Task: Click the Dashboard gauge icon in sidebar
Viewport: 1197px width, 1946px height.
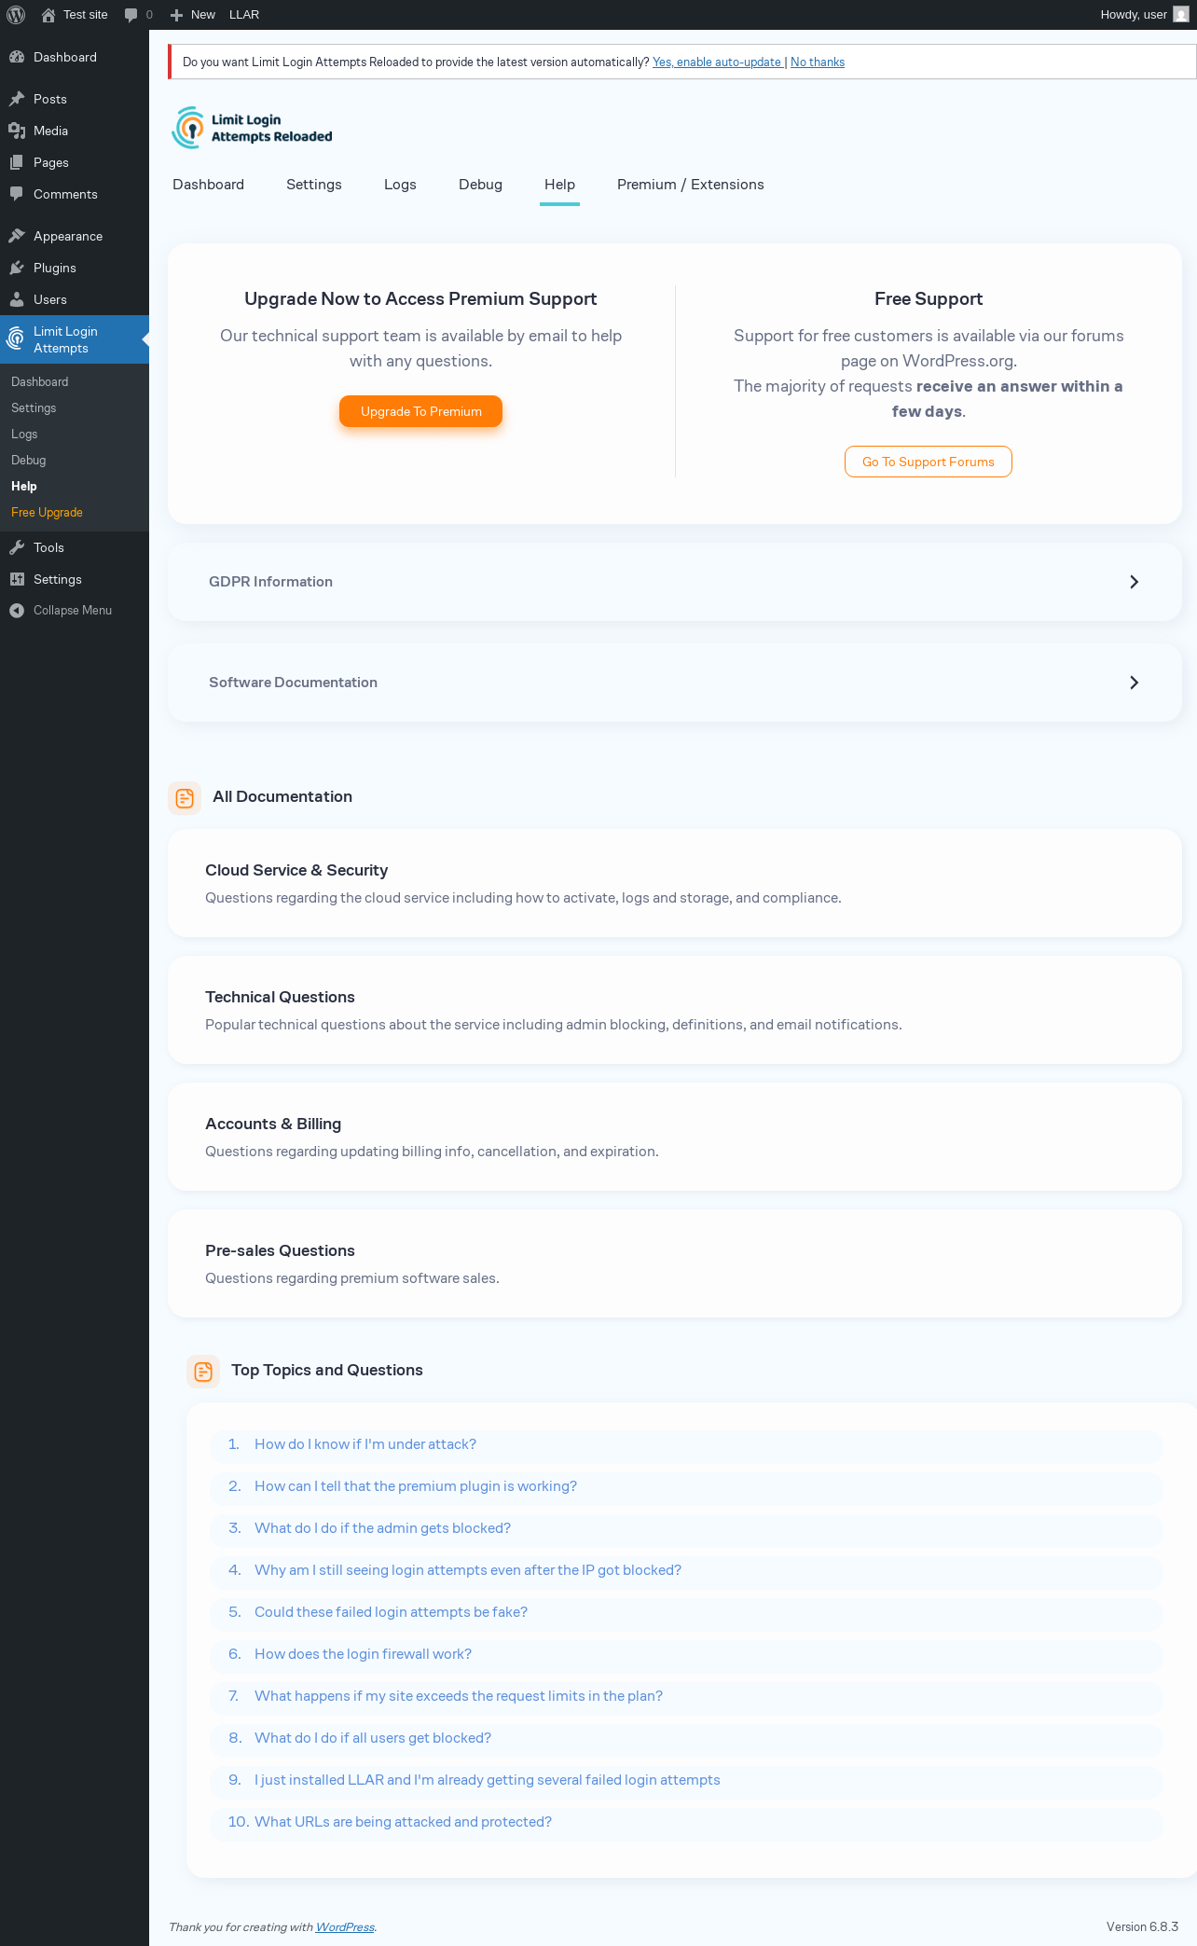Action: (17, 57)
